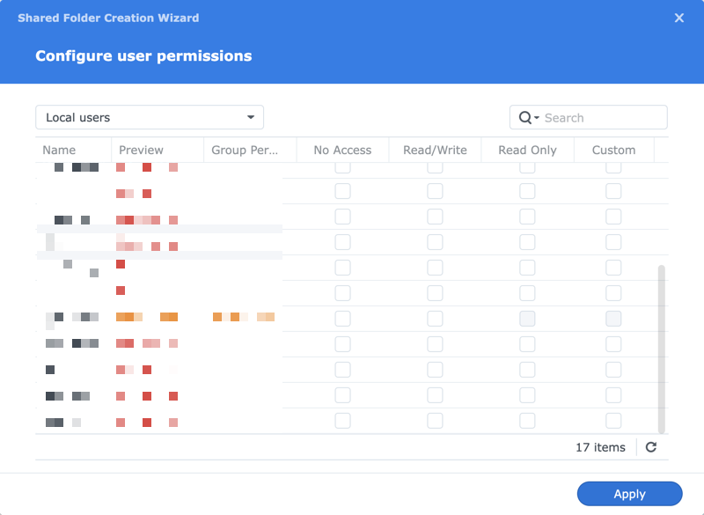Check Read Only in the bottom row

(527, 421)
